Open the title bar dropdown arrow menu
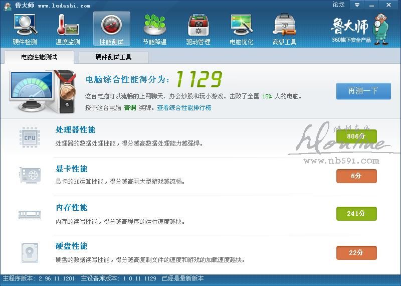Screen dimensions: 401x286 357,5
